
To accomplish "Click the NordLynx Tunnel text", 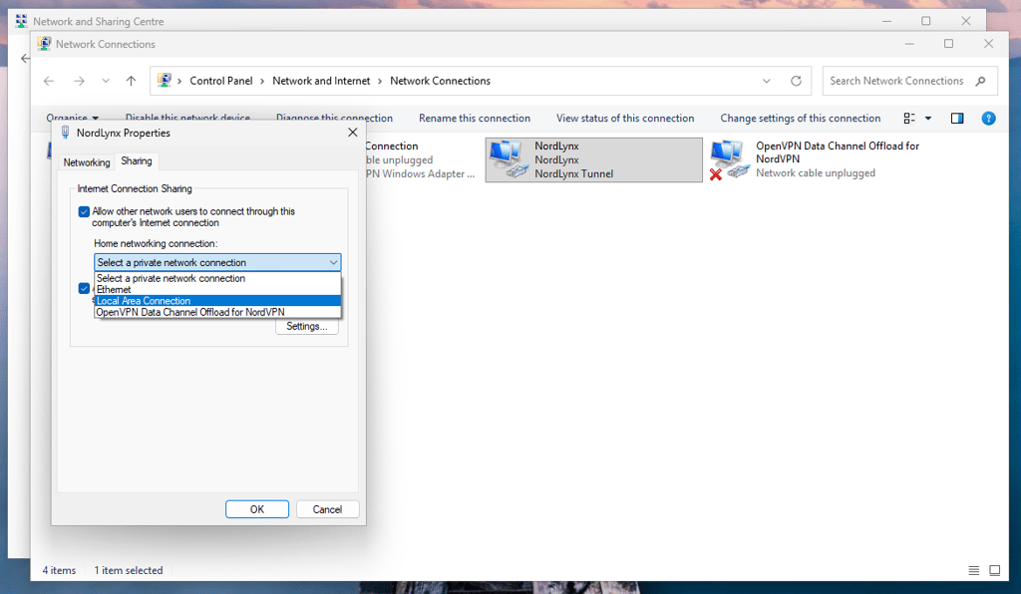I will [573, 173].
